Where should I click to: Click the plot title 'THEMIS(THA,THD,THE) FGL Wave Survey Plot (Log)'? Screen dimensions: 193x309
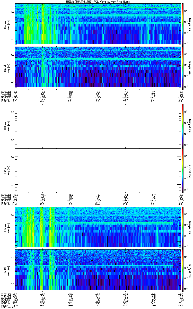point(98,2)
